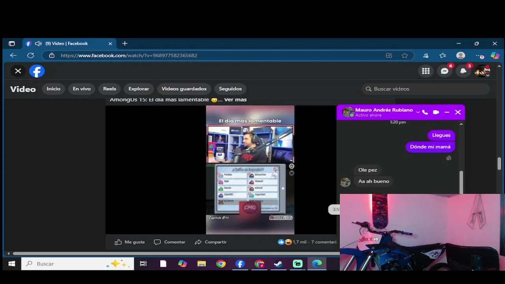Open the Facebook menu grid icon
The width and height of the screenshot is (505, 284).
pyautogui.click(x=426, y=71)
